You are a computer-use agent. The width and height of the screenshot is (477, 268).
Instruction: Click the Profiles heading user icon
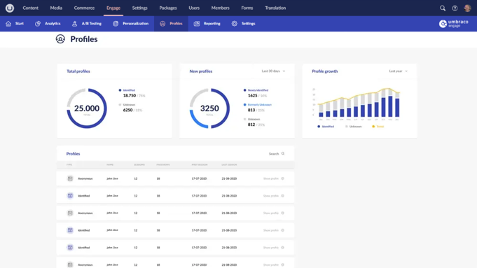pyautogui.click(x=60, y=39)
